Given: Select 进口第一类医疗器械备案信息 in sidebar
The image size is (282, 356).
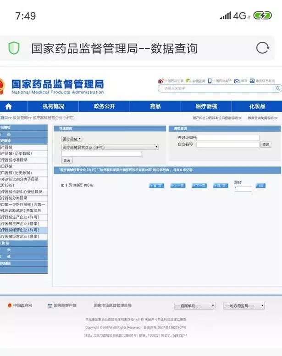Looking at the screenshot, I should click(x=24, y=208).
